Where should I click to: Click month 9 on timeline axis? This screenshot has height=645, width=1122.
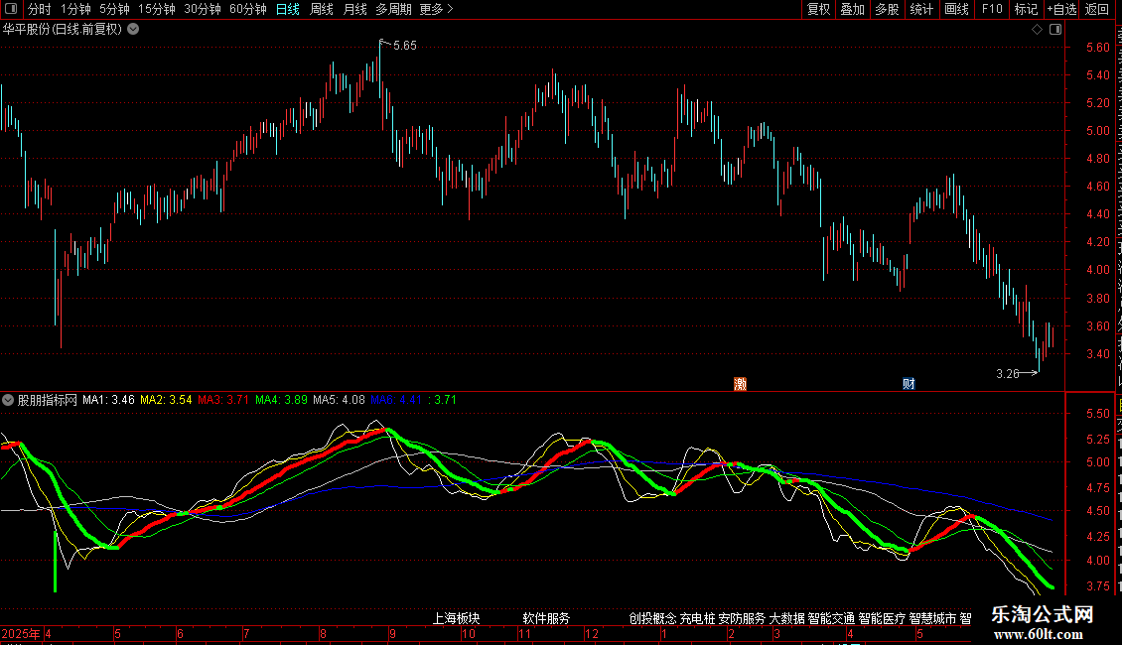[x=393, y=633]
